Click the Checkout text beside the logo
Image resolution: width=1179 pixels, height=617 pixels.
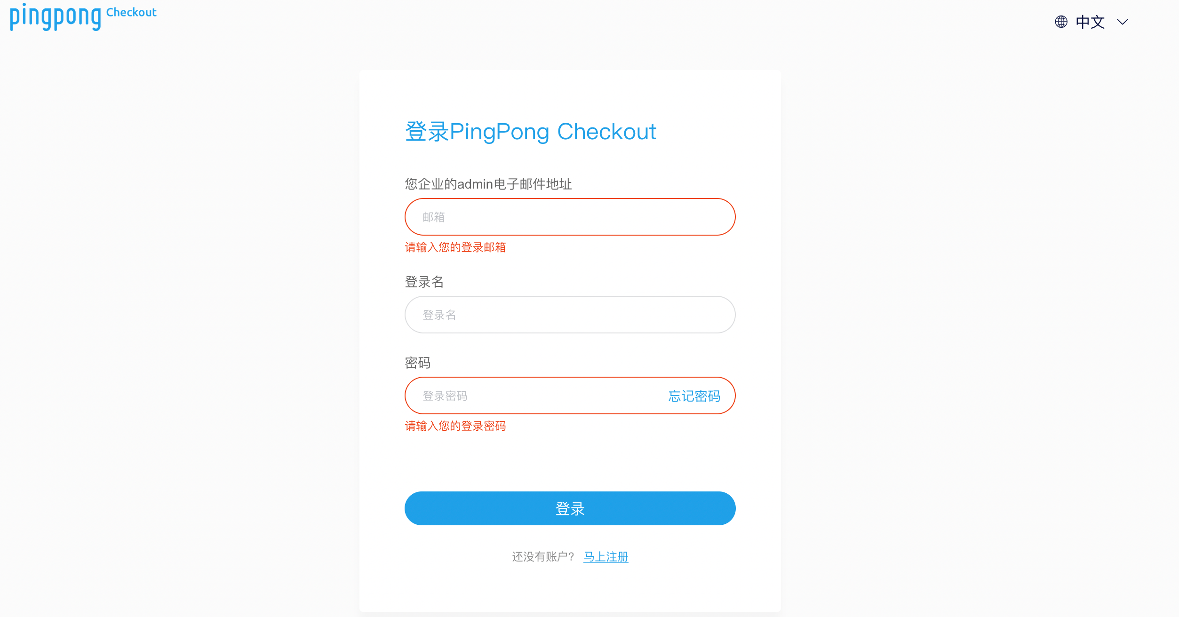[x=131, y=12]
